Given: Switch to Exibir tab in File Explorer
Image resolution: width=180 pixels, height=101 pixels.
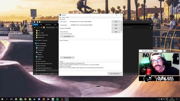Looking at the screenshot, I should click(55, 24).
